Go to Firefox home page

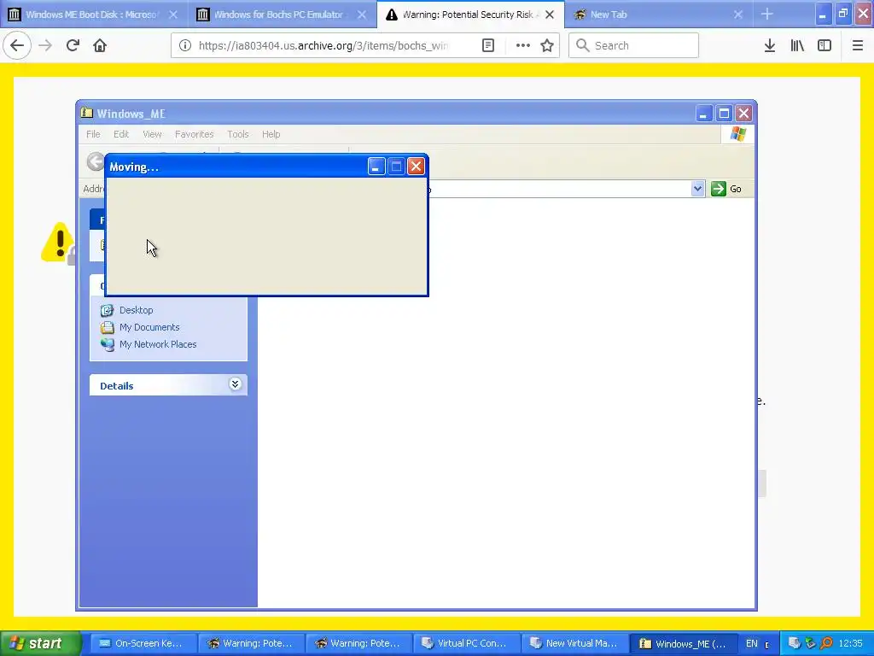coord(100,45)
